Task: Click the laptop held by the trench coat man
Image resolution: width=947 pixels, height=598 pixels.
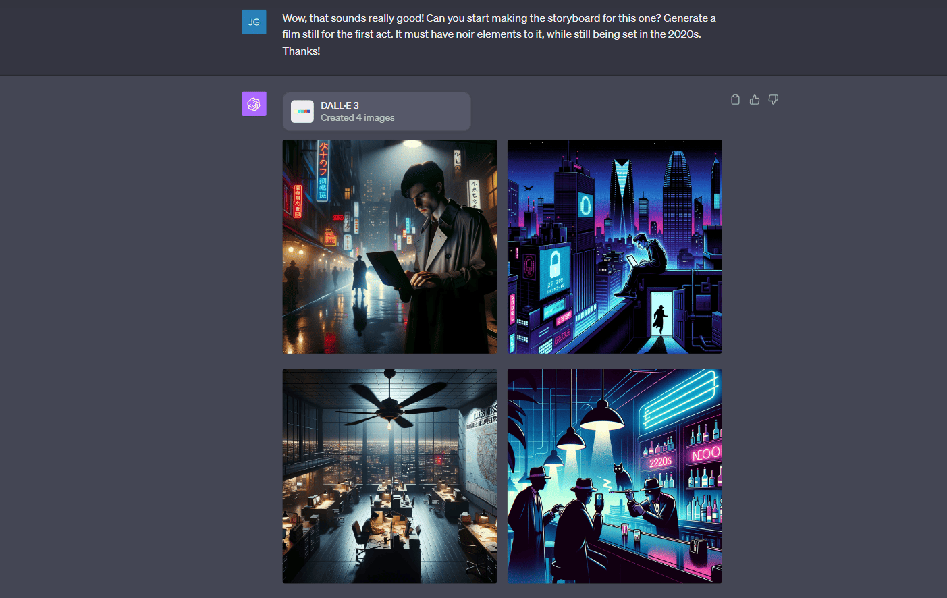Action: (387, 270)
